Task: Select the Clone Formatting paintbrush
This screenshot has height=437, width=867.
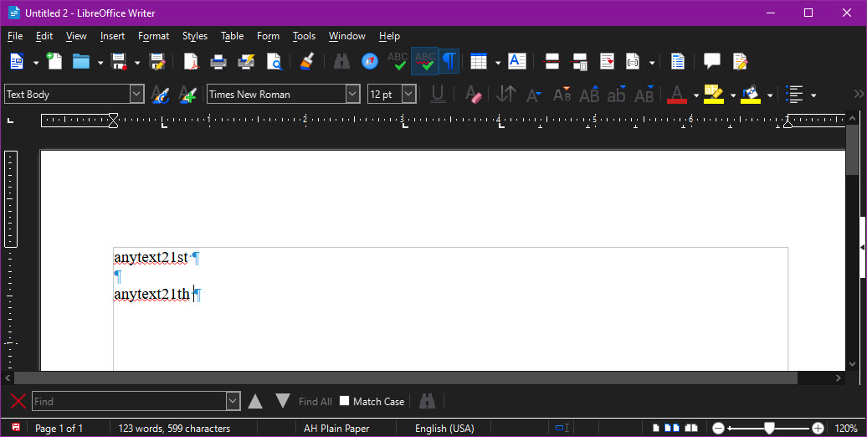Action: (307, 61)
